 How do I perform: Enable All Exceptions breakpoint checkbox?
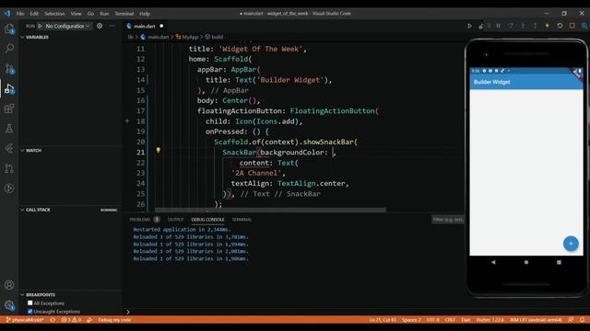(30, 302)
